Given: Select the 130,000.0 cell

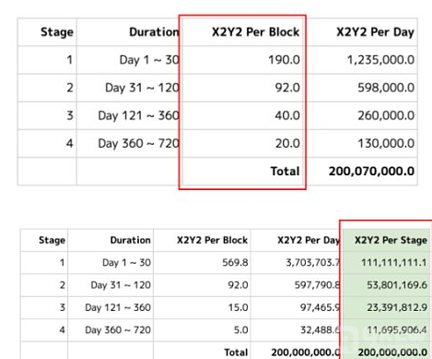Looking at the screenshot, I should coord(362,143).
